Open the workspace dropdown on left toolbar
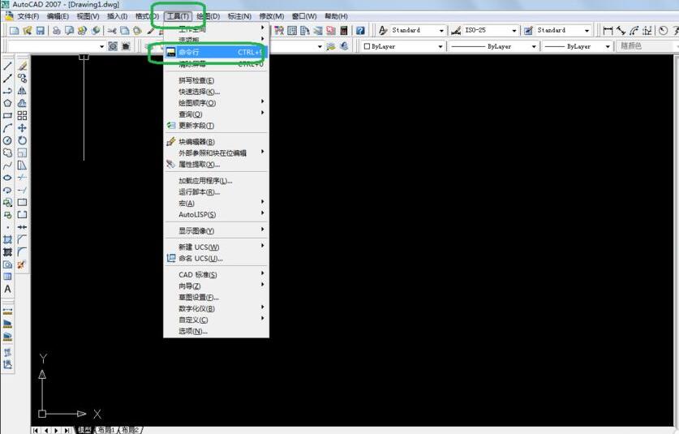 (x=101, y=46)
